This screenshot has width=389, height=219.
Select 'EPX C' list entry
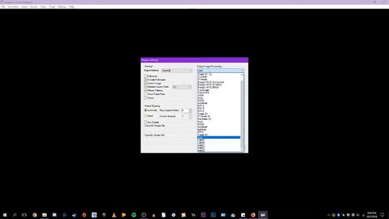[x=219, y=111]
